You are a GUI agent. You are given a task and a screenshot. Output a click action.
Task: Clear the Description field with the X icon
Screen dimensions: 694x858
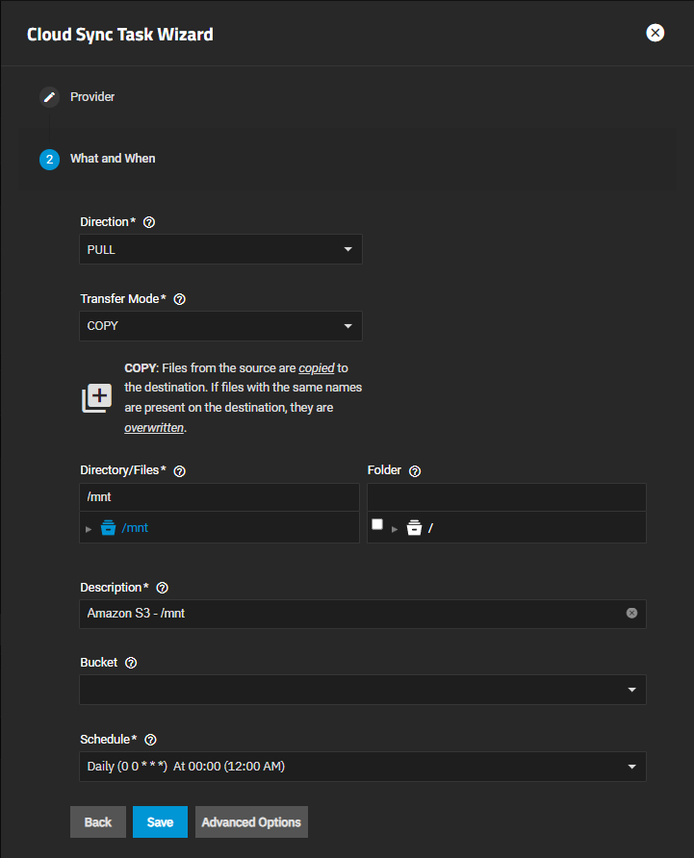631,613
